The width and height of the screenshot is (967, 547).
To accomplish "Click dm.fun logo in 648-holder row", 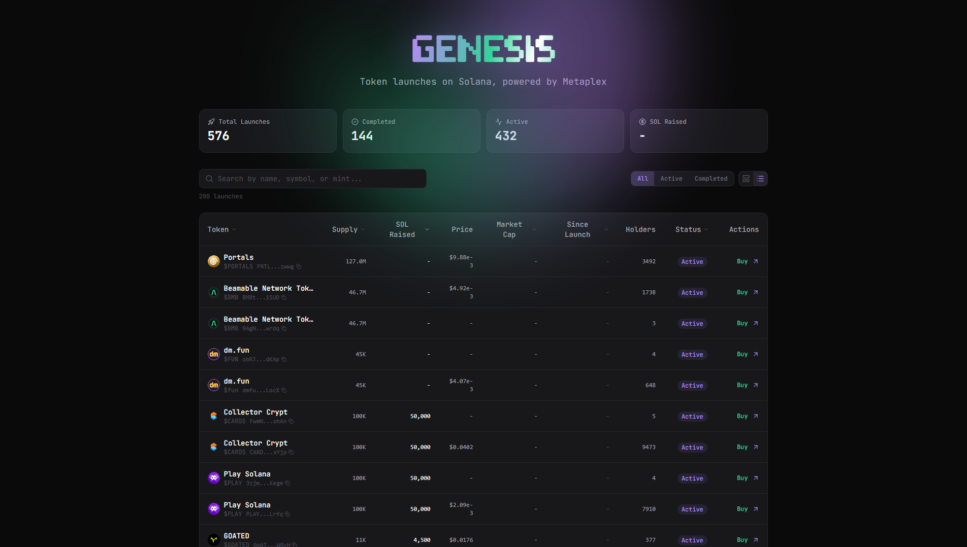I will [214, 385].
